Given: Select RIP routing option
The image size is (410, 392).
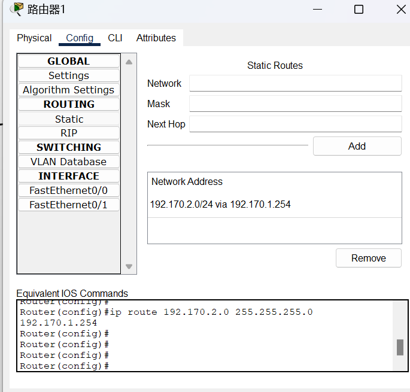Looking at the screenshot, I should pyautogui.click(x=69, y=133).
